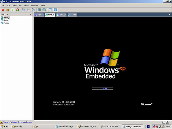Select Emb_2 in the Favorites list
This screenshot has width=172, height=129.
coord(5,20)
